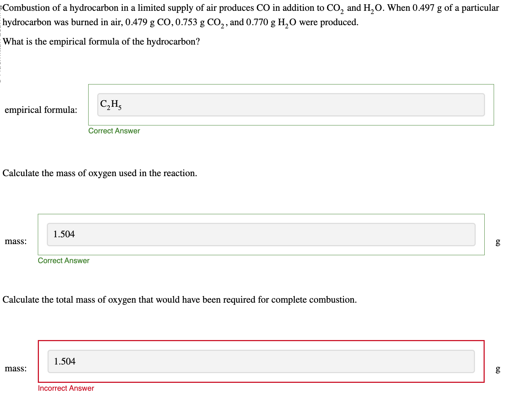Click the Correct Answer label under oxygen mass

(63, 260)
